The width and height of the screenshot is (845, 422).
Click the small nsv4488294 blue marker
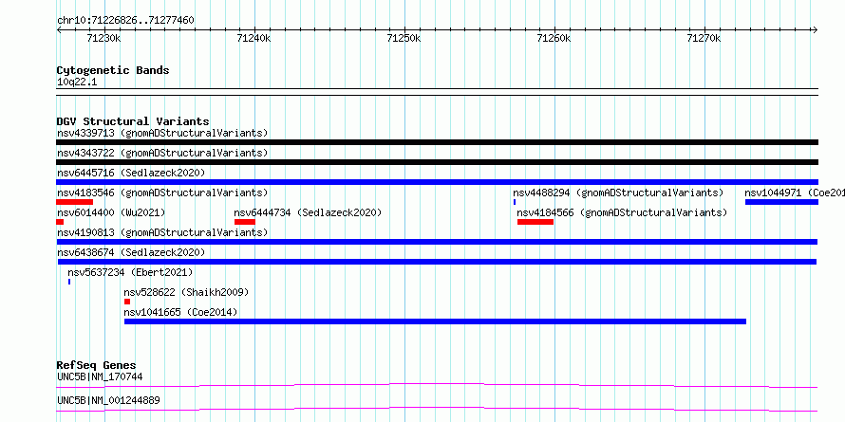click(515, 202)
